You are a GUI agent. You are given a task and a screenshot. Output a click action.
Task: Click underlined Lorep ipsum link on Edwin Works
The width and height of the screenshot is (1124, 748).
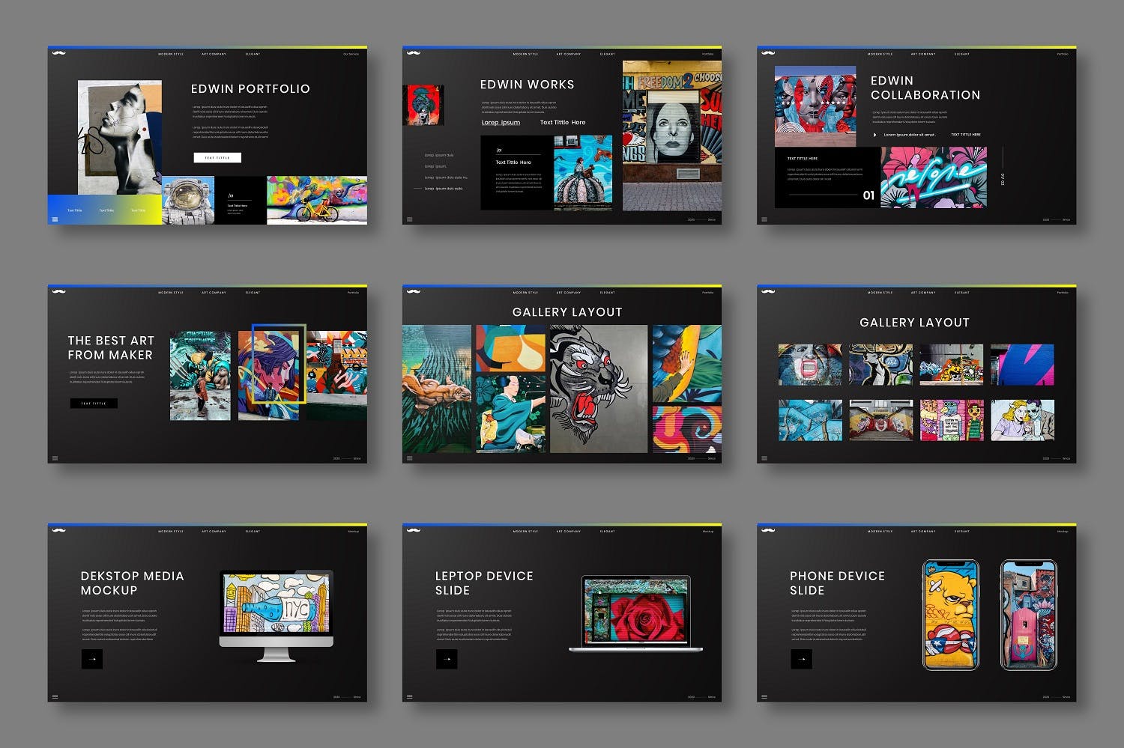[501, 122]
